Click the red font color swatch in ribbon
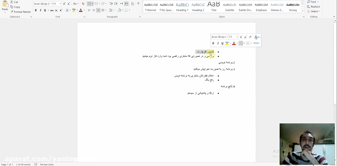The width and height of the screenshot is (337, 166). pyautogui.click(x=81, y=10)
